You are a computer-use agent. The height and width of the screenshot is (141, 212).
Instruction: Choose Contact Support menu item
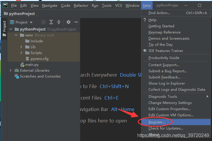[176, 65]
